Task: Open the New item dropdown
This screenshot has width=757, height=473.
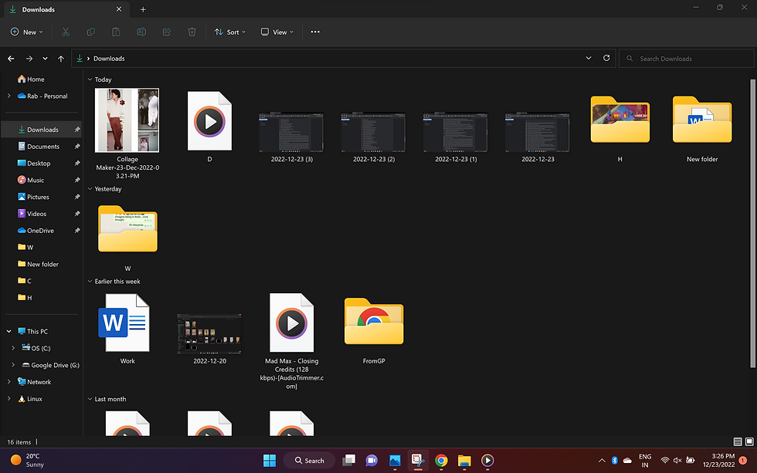Action: (26, 32)
